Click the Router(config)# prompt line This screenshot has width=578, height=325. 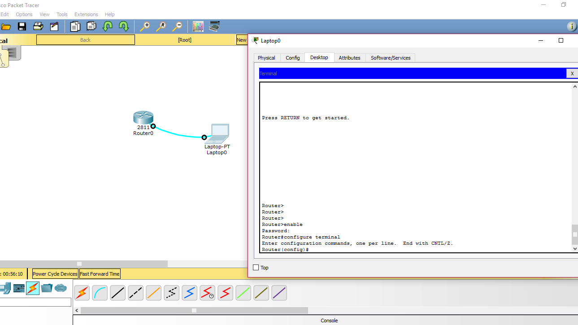(x=285, y=250)
